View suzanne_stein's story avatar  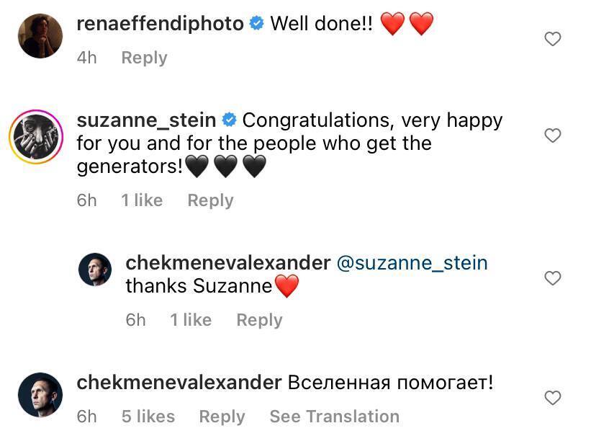coord(36,138)
